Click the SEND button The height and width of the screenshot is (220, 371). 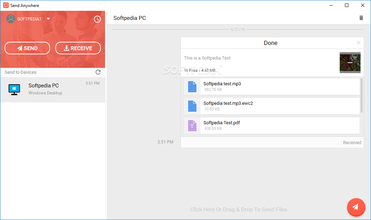click(27, 48)
